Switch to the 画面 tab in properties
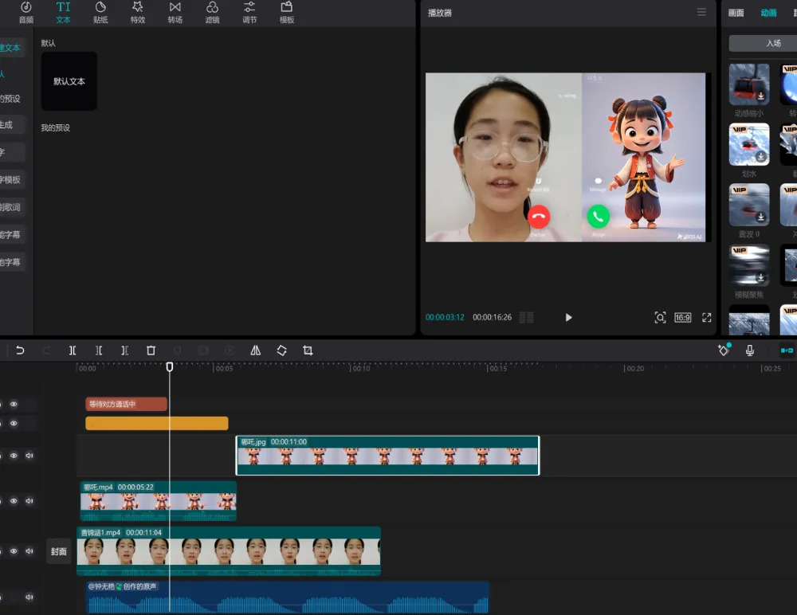Viewport: 797px width, 615px height. click(736, 13)
